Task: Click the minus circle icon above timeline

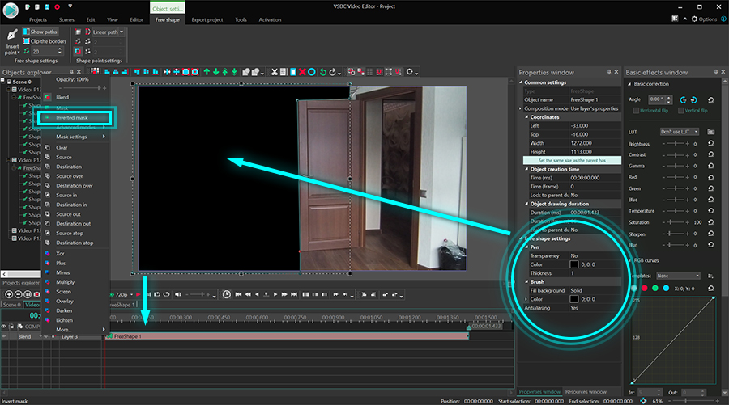Action: click(18, 294)
